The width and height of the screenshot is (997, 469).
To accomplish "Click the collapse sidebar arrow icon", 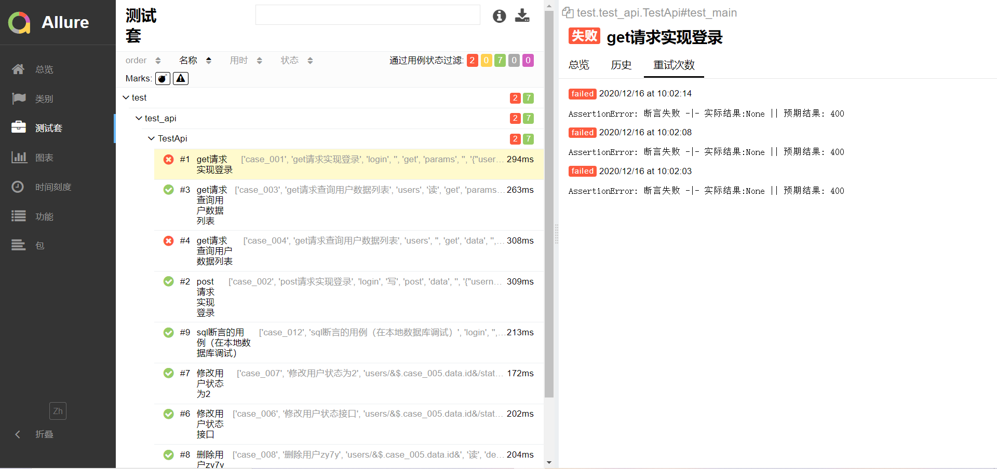I will pos(18,434).
